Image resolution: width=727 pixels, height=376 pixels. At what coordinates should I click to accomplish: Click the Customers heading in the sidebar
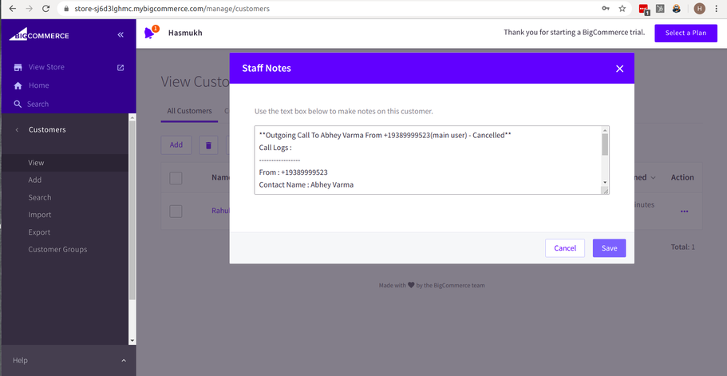47,130
